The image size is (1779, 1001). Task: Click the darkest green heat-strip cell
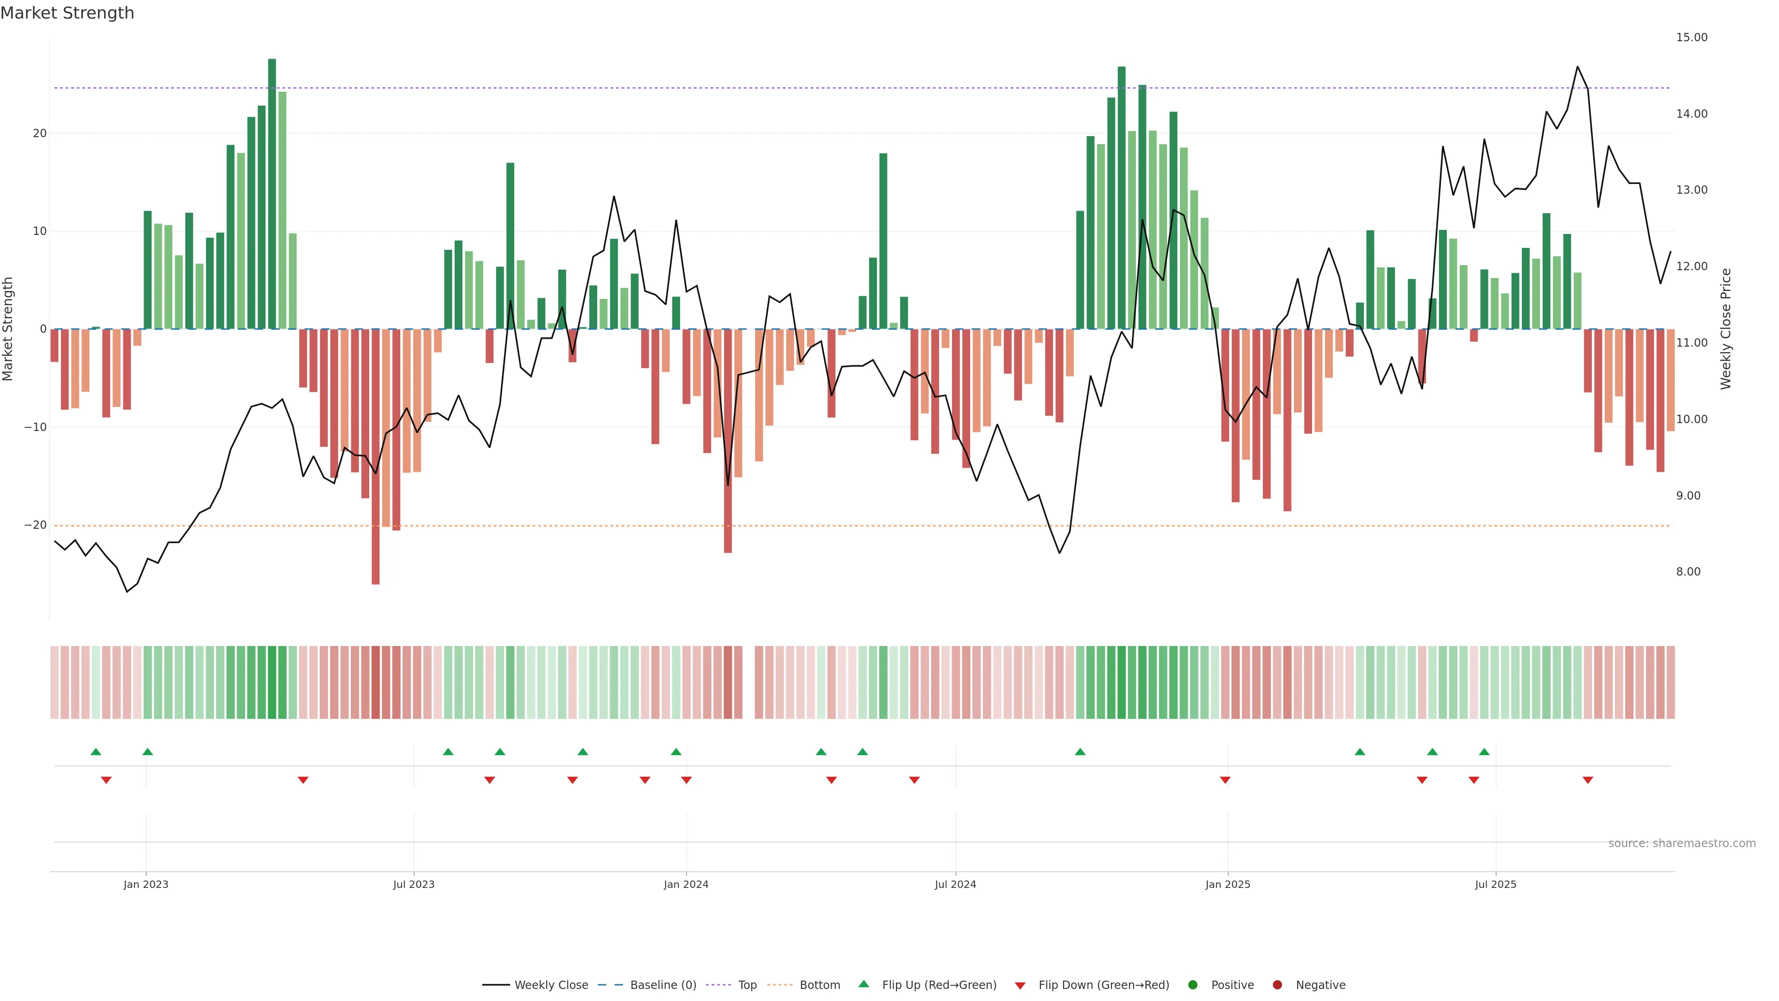click(272, 682)
